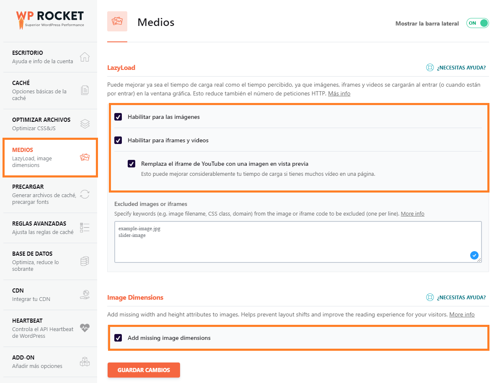Click the Reglas Avanzadas list icon
Image resolution: width=497 pixels, height=383 pixels.
85,228
